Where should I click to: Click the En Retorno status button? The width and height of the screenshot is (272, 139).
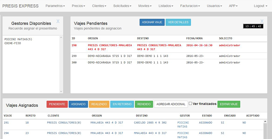[x=122, y=104]
